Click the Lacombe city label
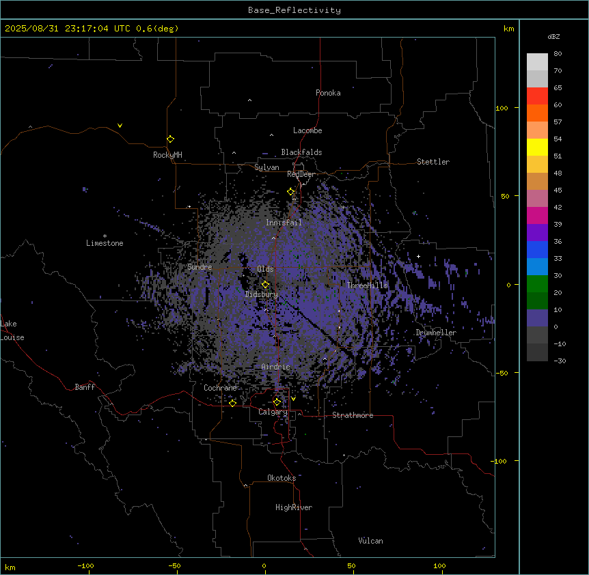 click(307, 130)
